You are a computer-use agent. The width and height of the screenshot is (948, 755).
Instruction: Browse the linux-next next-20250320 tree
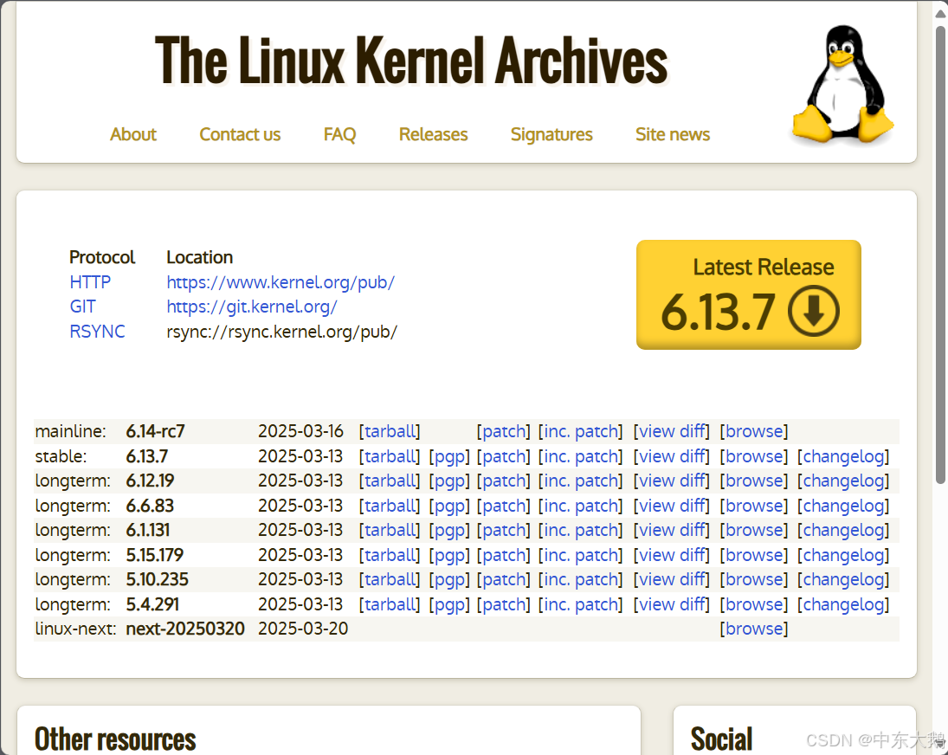coord(753,629)
